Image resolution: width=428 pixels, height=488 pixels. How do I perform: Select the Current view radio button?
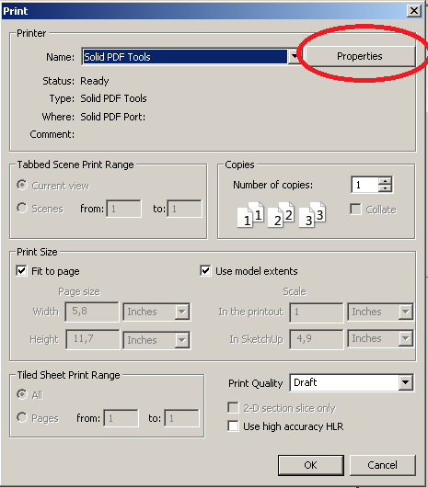pos(22,185)
